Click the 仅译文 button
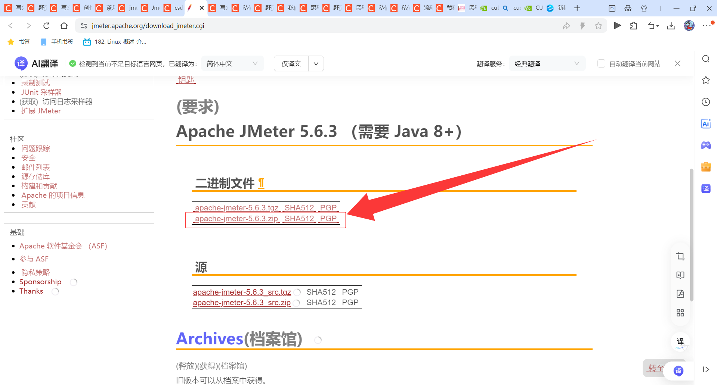 tap(291, 64)
